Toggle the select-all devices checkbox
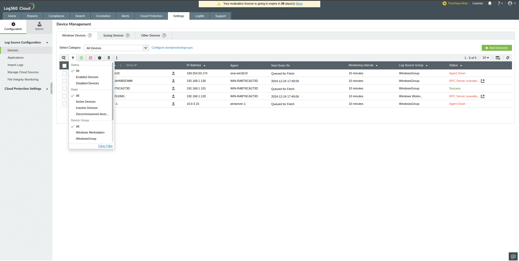This screenshot has width=519, height=261. [64, 66]
